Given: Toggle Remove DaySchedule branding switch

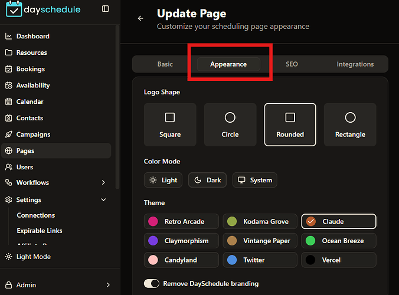Looking at the screenshot, I should click(x=152, y=283).
